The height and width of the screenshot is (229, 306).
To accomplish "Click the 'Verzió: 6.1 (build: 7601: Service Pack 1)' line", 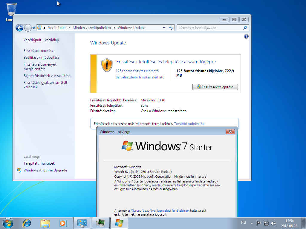I will [143, 172].
